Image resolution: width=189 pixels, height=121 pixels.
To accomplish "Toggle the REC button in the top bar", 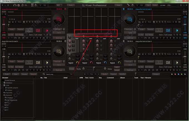I will tap(59, 5).
